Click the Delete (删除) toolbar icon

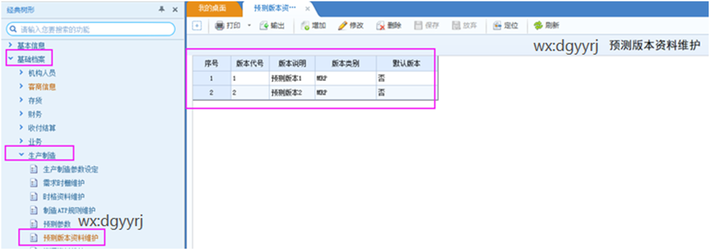click(381, 26)
